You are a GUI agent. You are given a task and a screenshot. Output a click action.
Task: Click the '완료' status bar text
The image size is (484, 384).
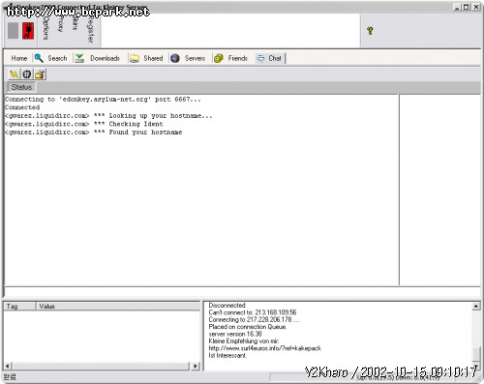[x=10, y=377]
